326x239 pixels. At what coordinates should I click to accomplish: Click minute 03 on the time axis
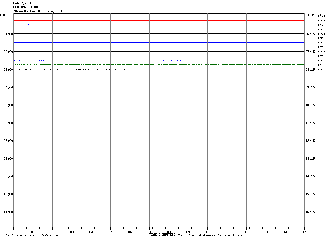coord(72,232)
